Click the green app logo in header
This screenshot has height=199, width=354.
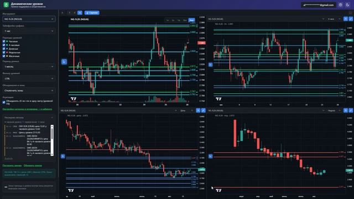pos(6,4)
